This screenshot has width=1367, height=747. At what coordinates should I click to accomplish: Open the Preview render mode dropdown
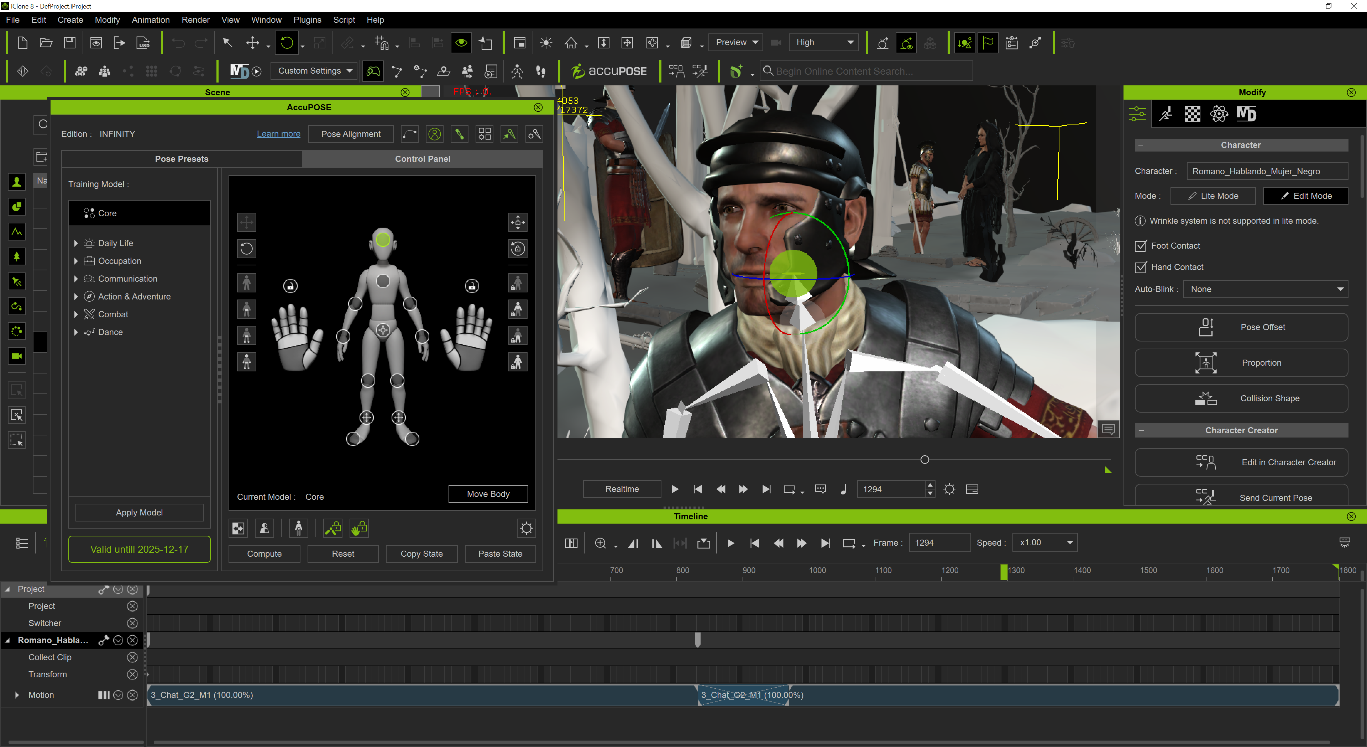pyautogui.click(x=735, y=42)
